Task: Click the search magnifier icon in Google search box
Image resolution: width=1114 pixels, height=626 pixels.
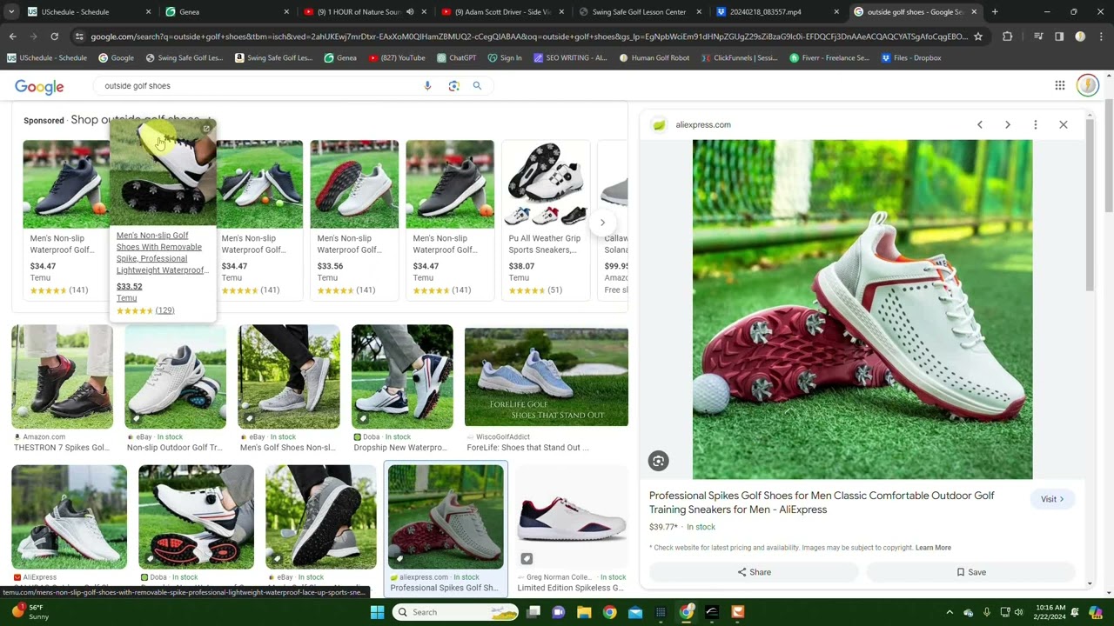Action: point(477,86)
